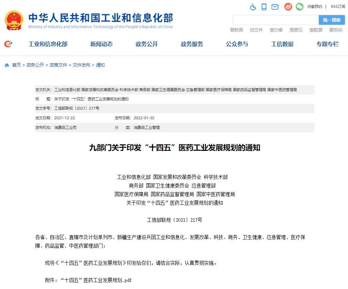Open the 工业和信息化部 menu
This screenshot has width=348, height=289.
pos(48,44)
